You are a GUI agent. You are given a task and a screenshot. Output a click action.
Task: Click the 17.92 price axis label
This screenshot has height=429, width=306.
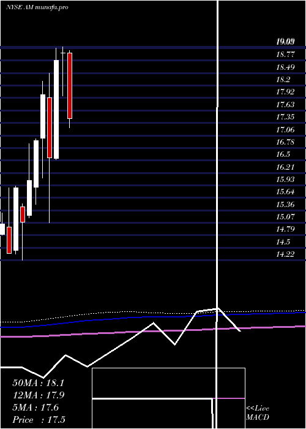tap(285, 92)
